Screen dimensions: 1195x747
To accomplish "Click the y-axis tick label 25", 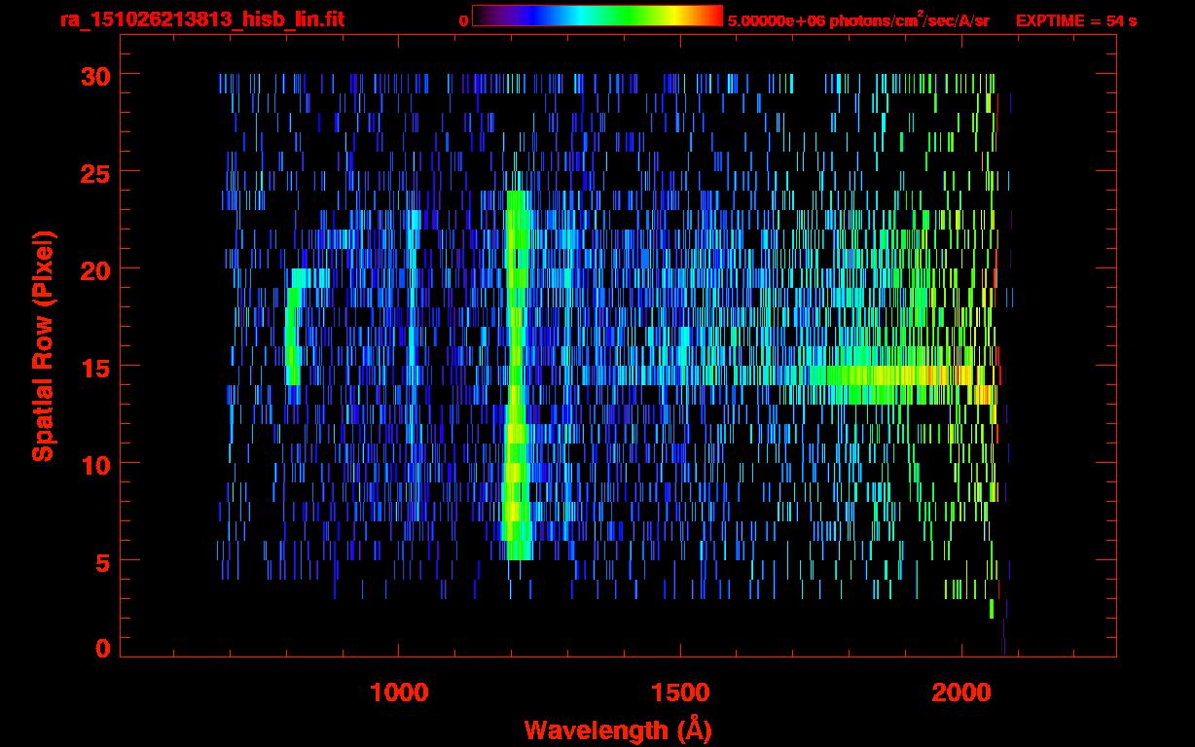I will (94, 171).
